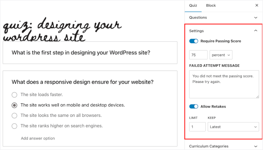Click the Failed Attempt Message text area
The width and height of the screenshot is (263, 150).
[x=224, y=84]
